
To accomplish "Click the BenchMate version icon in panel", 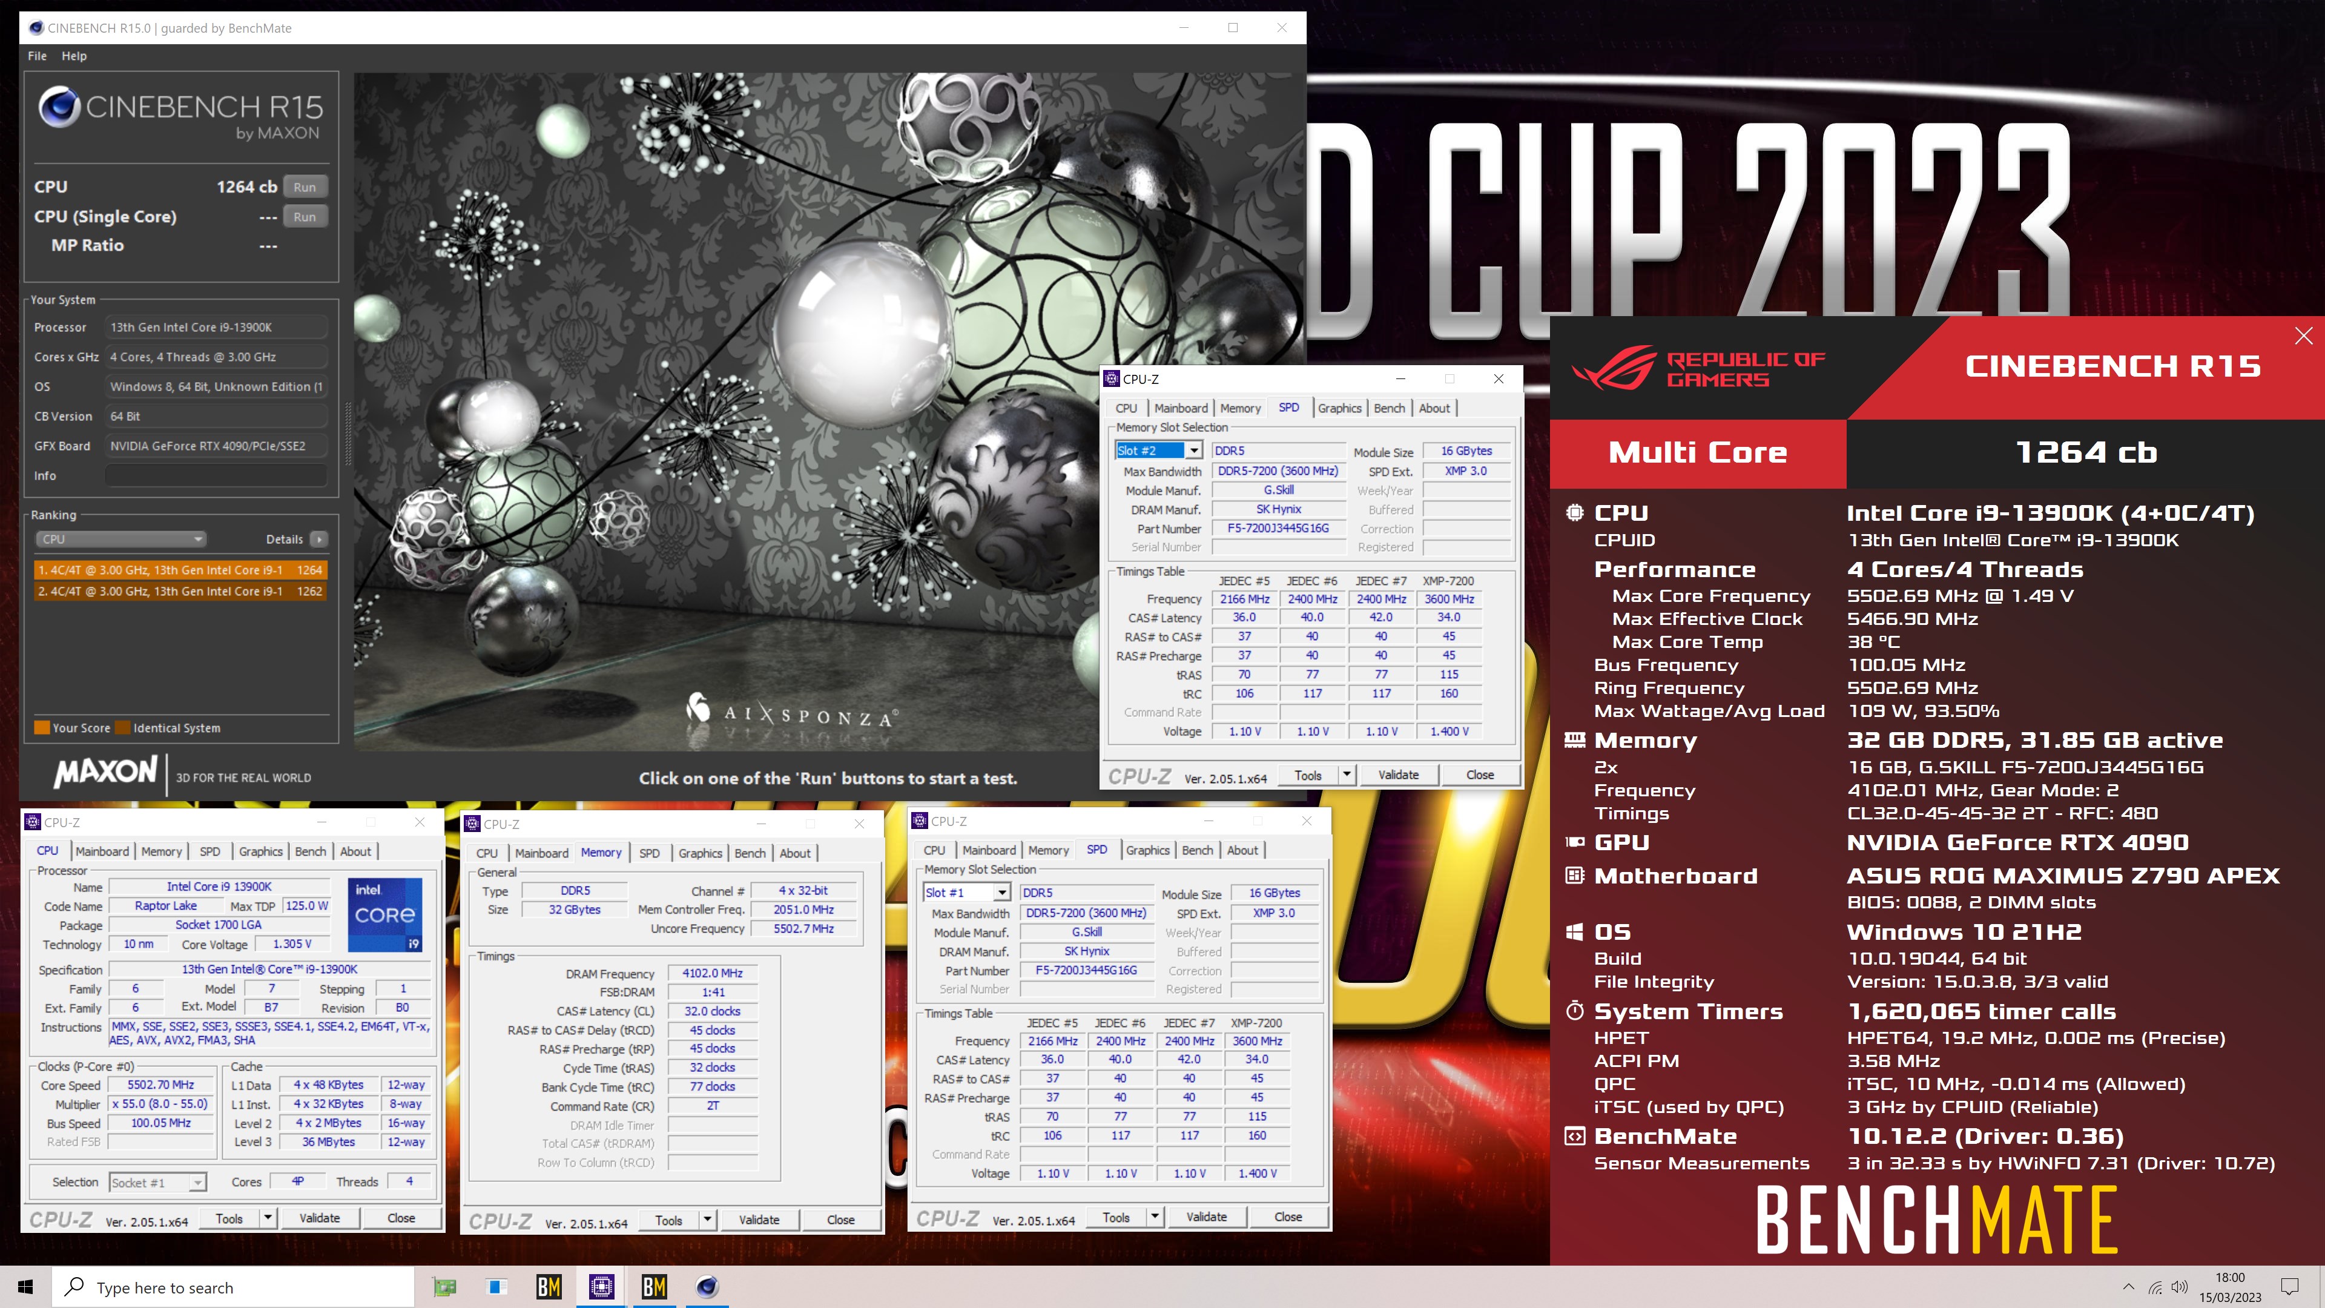I will click(1574, 1137).
